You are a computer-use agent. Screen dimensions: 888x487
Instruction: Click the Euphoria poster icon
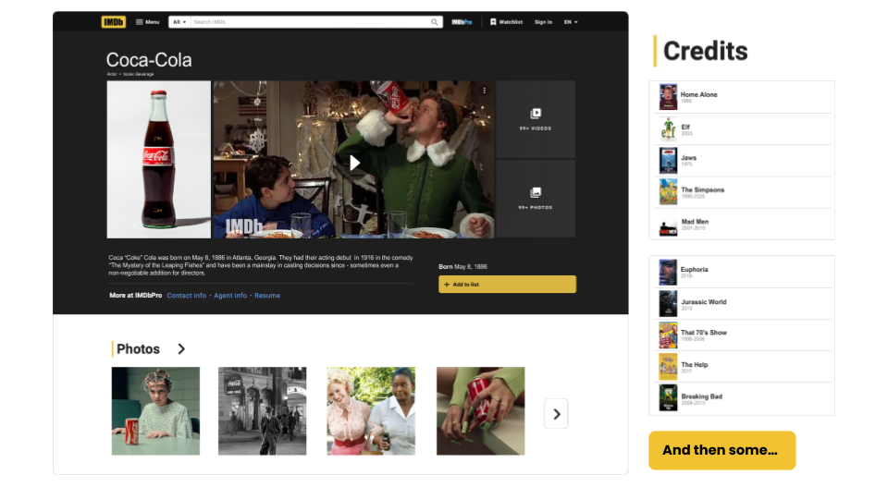pos(668,272)
